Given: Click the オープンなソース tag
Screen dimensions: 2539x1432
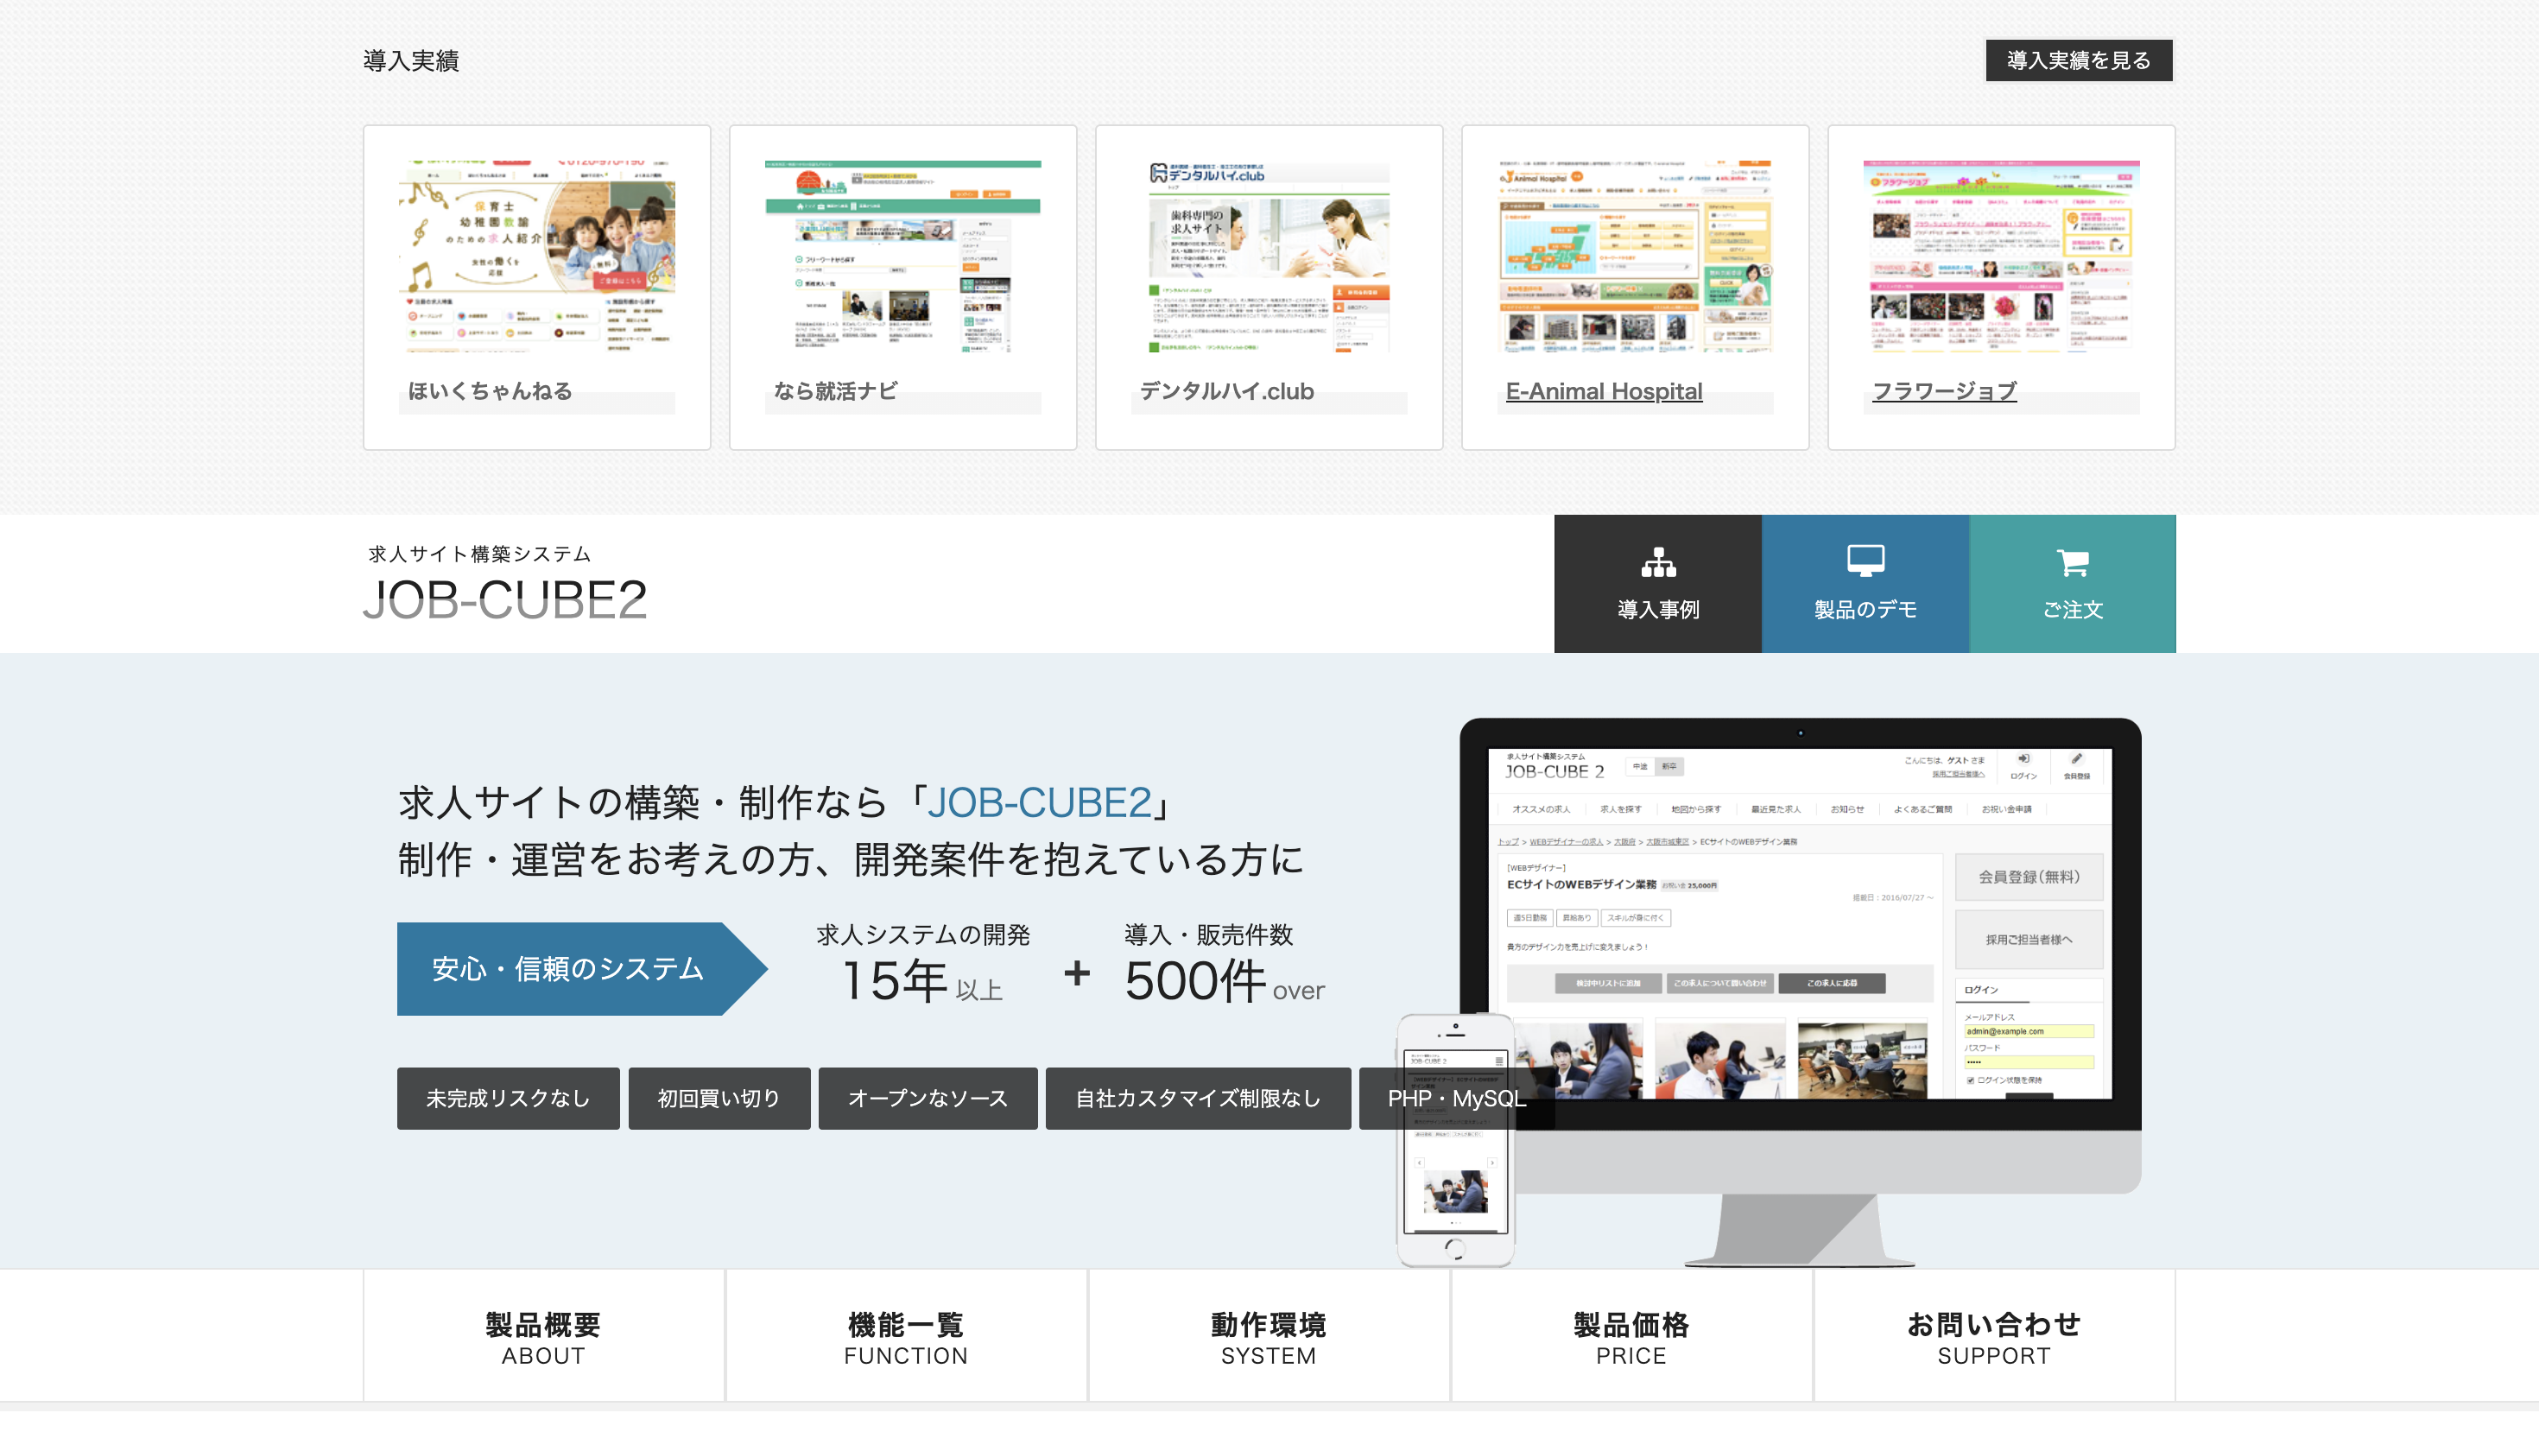Looking at the screenshot, I should 928,1098.
